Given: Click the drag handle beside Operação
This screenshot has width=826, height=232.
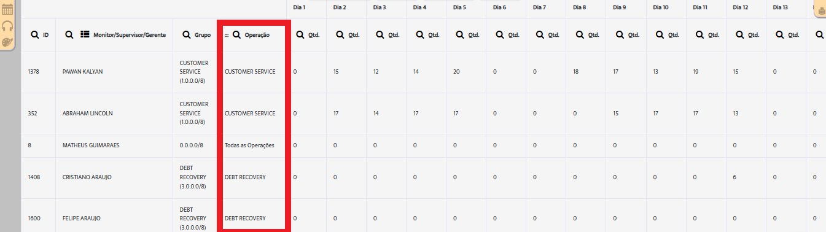Looking at the screenshot, I should coord(227,36).
